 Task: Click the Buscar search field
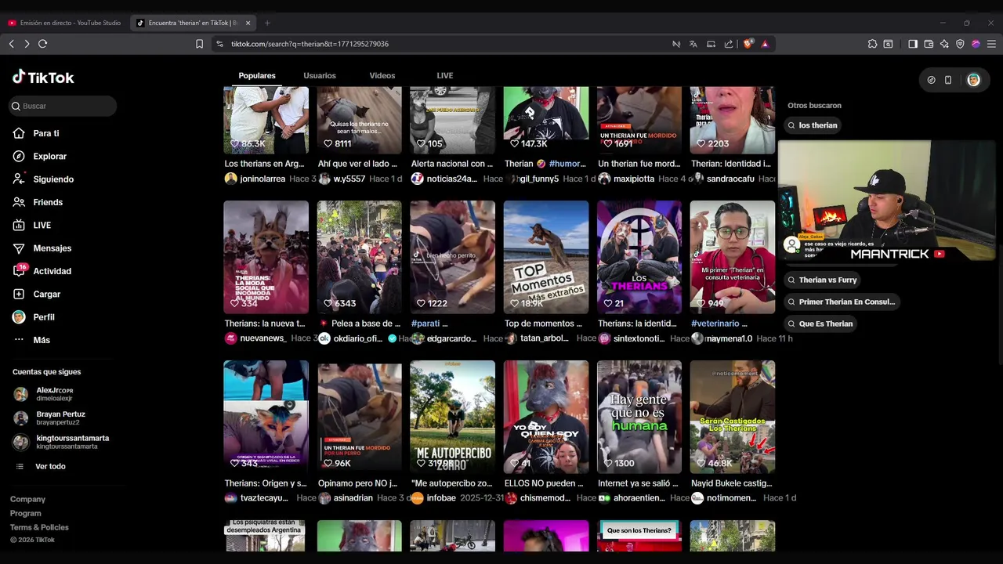(63, 106)
